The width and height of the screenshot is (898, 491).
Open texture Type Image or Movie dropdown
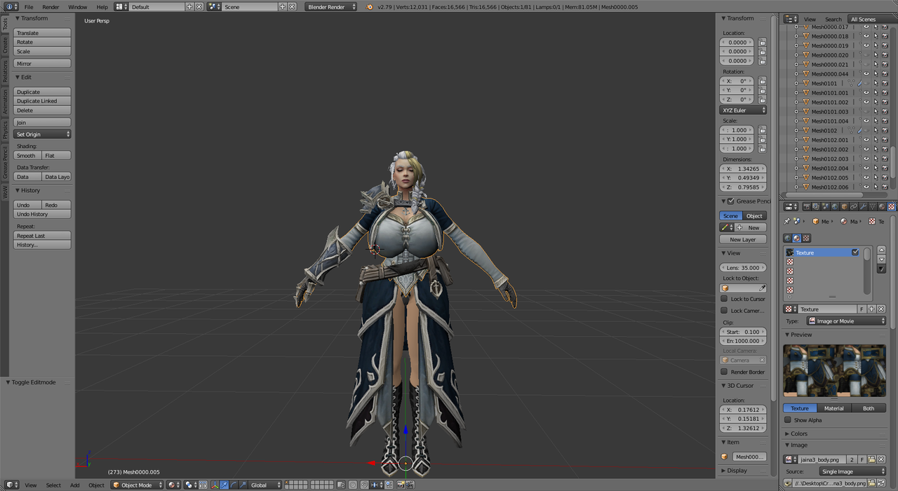846,321
